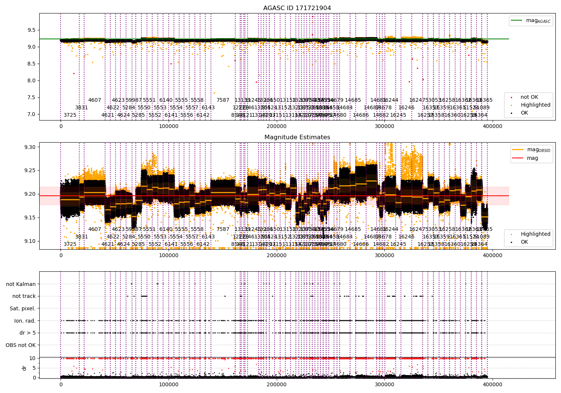Click obsid label 4607 in Magnitude Estimates plot
The height and width of the screenshot is (393, 561).
(x=95, y=229)
